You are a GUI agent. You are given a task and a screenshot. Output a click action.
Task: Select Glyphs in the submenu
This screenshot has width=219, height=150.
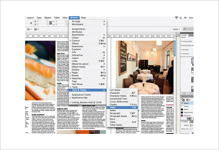122,105
